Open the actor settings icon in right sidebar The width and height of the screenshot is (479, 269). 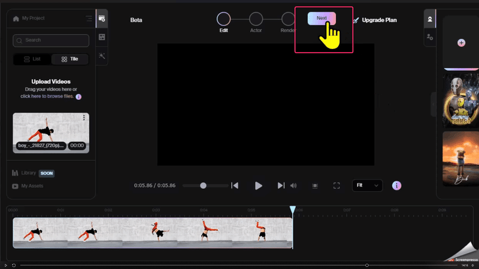pyautogui.click(x=430, y=37)
